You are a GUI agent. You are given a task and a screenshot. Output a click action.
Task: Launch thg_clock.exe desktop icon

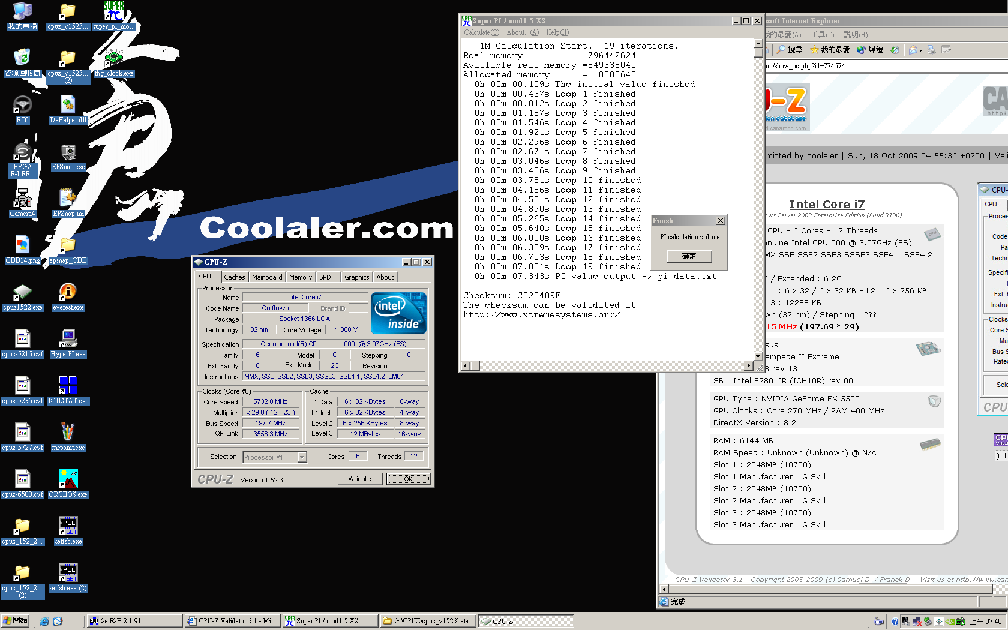114,63
